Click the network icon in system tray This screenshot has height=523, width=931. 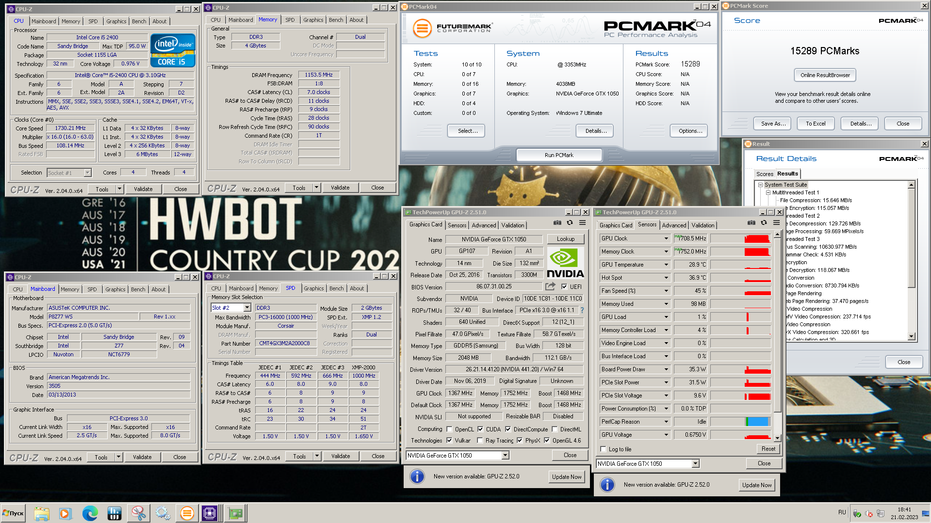[881, 513]
